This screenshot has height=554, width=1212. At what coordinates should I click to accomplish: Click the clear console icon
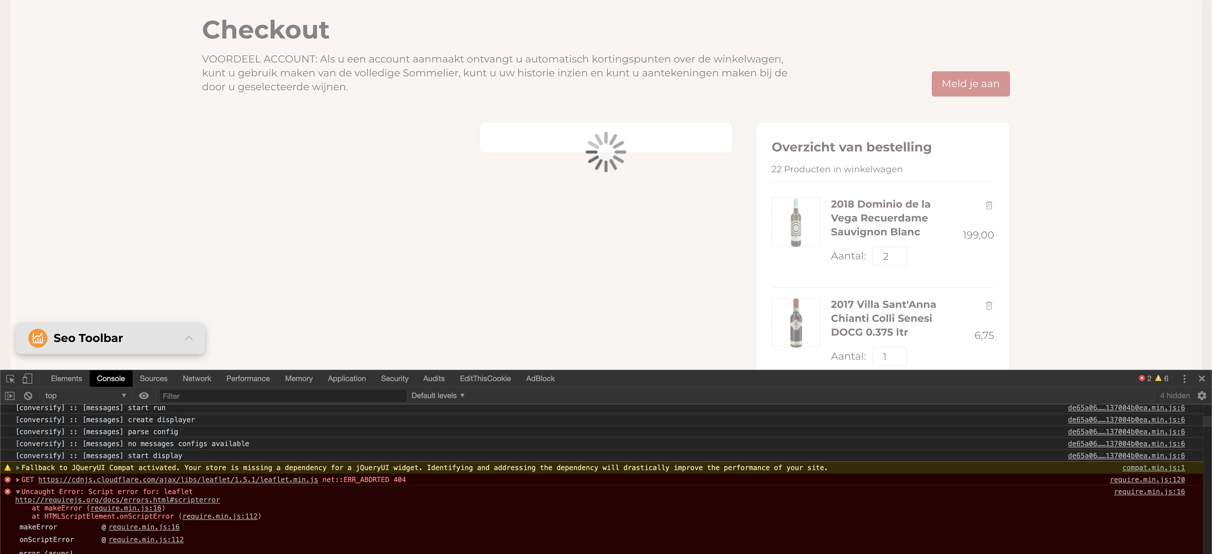point(28,396)
